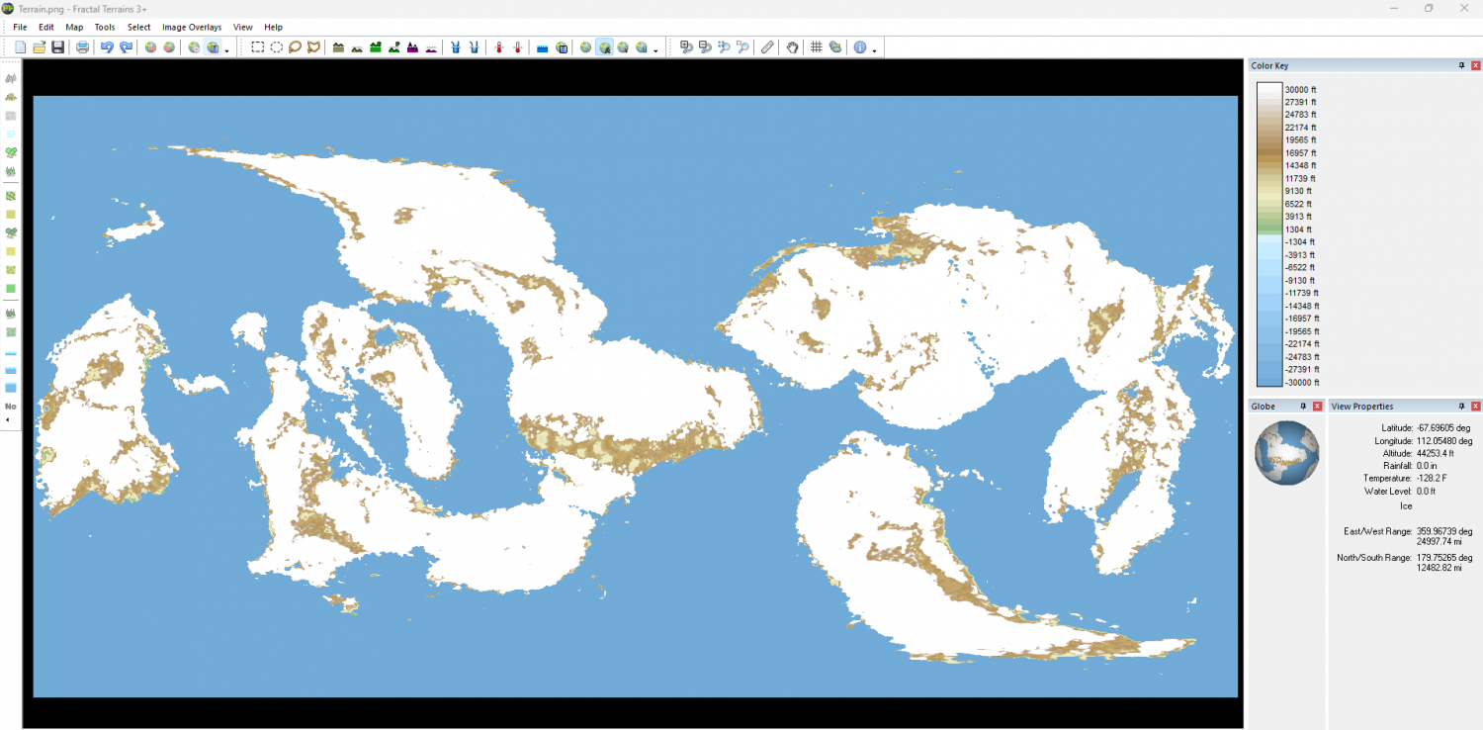Pick the ruler distance measurement tool

point(767,47)
